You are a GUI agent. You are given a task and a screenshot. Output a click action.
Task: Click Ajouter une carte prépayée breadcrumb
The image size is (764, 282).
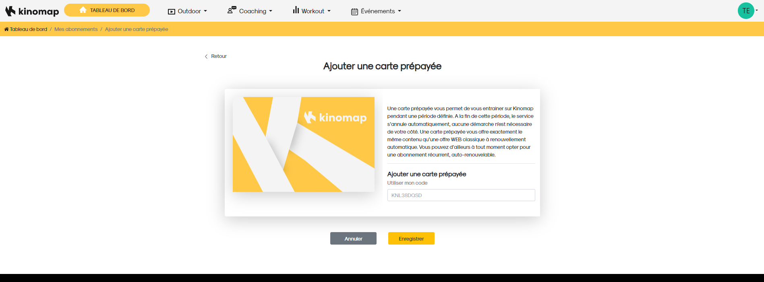137,29
